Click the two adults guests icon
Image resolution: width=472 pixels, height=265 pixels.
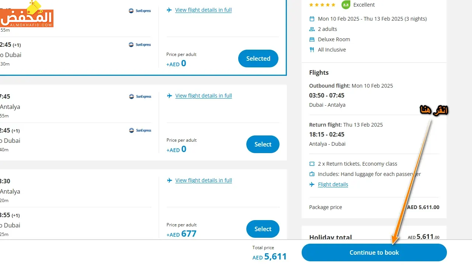pos(312,29)
